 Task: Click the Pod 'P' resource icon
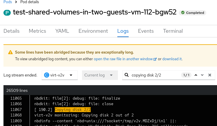(x=7, y=13)
